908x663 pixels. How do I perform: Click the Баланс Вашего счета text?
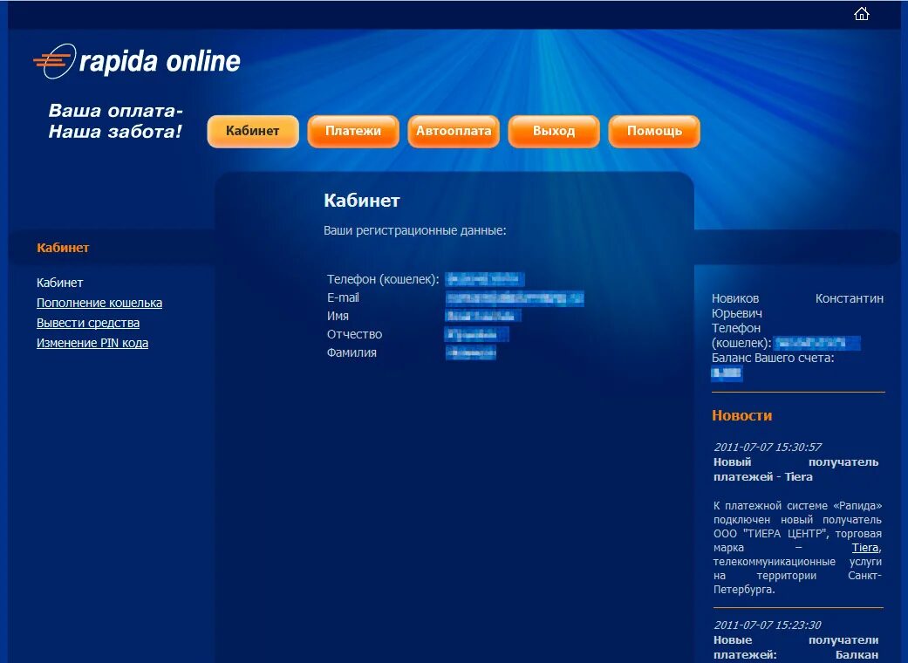click(x=773, y=358)
